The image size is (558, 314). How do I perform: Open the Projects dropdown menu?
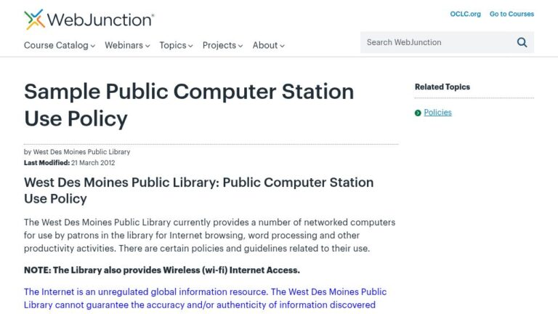coord(222,45)
